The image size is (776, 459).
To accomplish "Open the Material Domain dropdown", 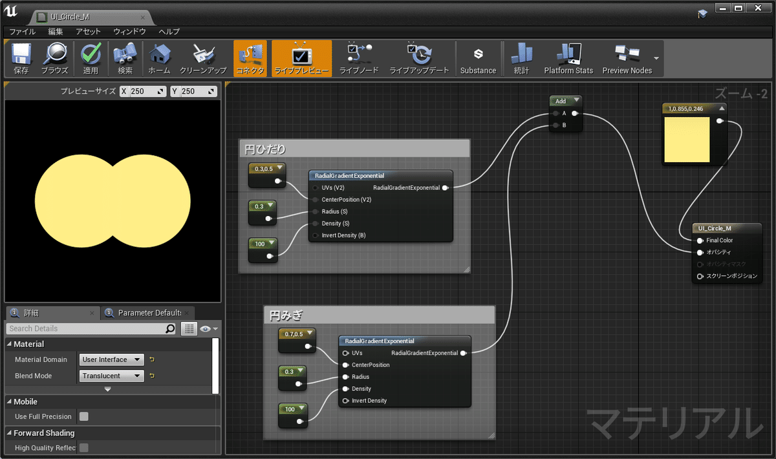I will click(112, 359).
